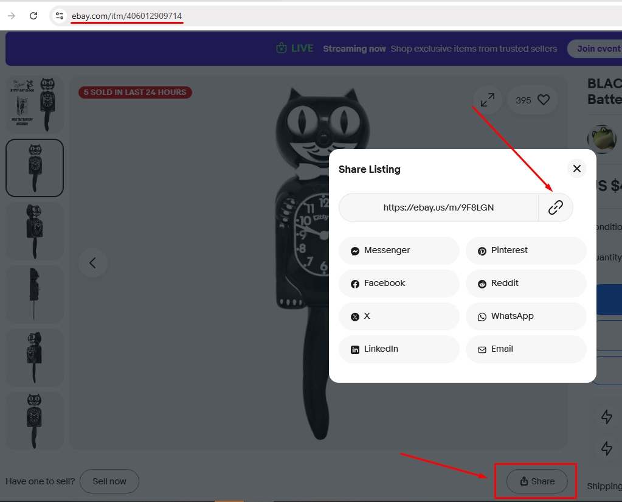Expand the product image to fullscreen
The image size is (622, 502).
[487, 100]
